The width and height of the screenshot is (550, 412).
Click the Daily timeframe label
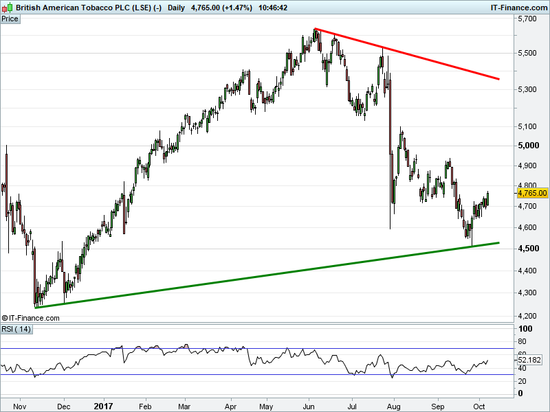click(x=176, y=8)
